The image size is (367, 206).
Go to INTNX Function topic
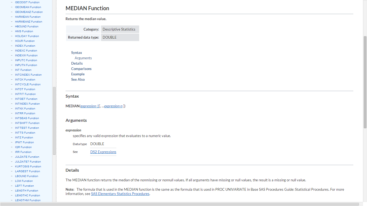tap(25, 109)
